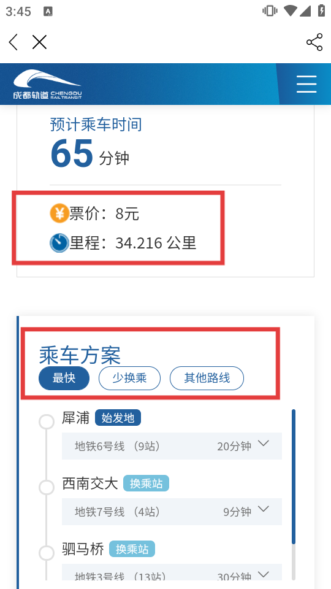This screenshot has width=331, height=589.
Task: Tap the 换乘站 tag beside 驷马桥
Action: pos(132,549)
